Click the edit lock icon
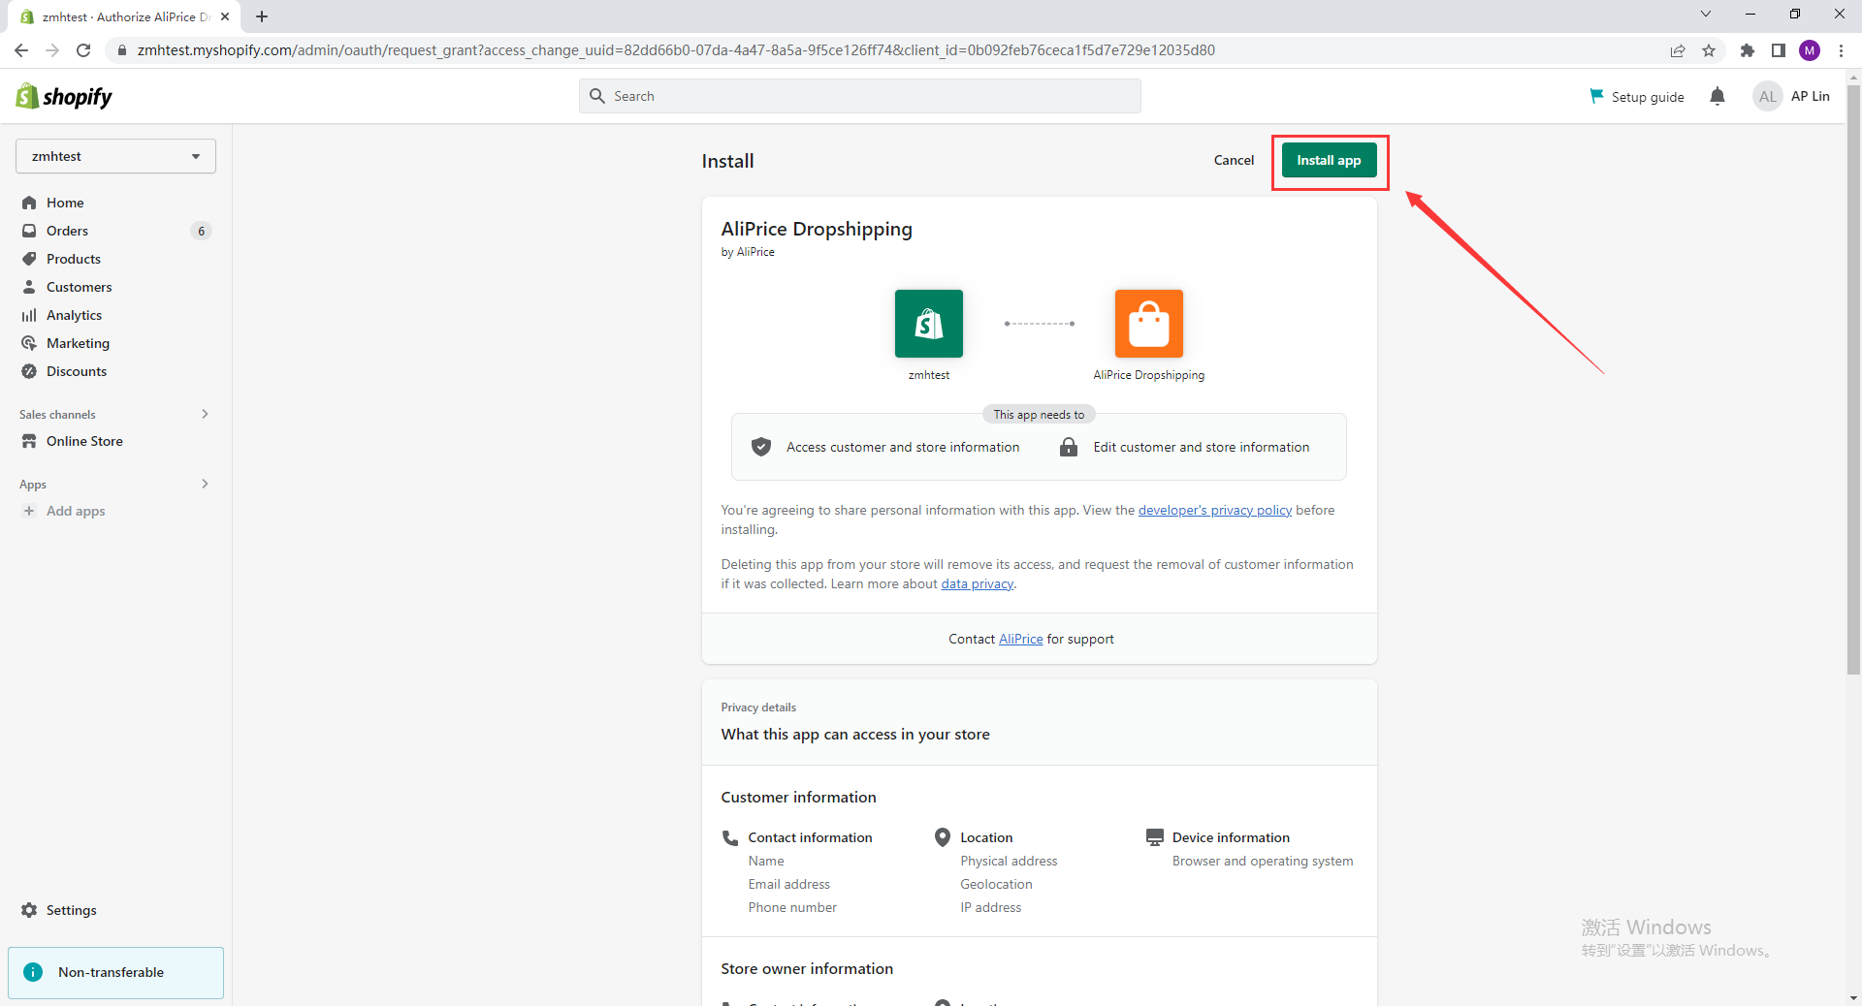 (1069, 447)
